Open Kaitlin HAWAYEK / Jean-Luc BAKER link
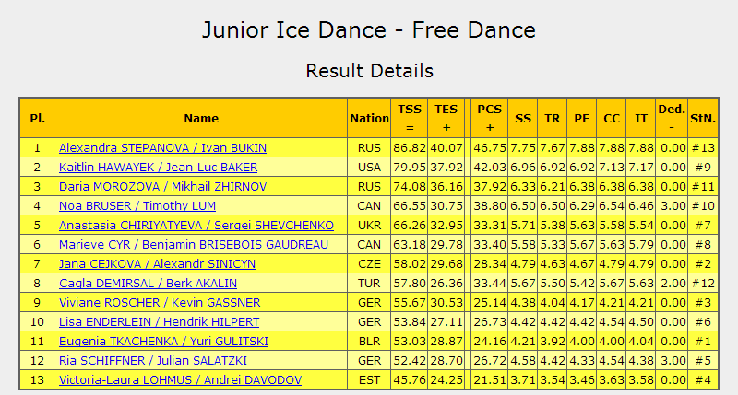This screenshot has height=395, width=738. (158, 168)
